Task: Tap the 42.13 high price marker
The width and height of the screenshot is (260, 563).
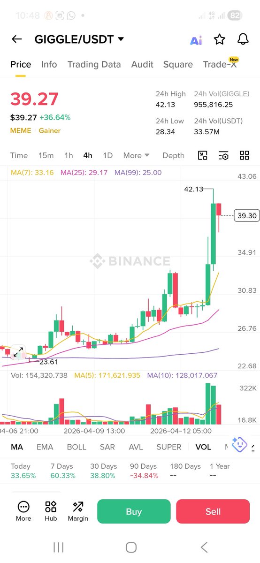Action: 193,189
